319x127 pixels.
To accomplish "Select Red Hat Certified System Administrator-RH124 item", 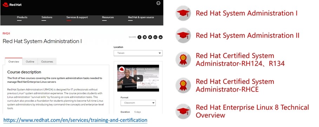I will click(x=240, y=59).
